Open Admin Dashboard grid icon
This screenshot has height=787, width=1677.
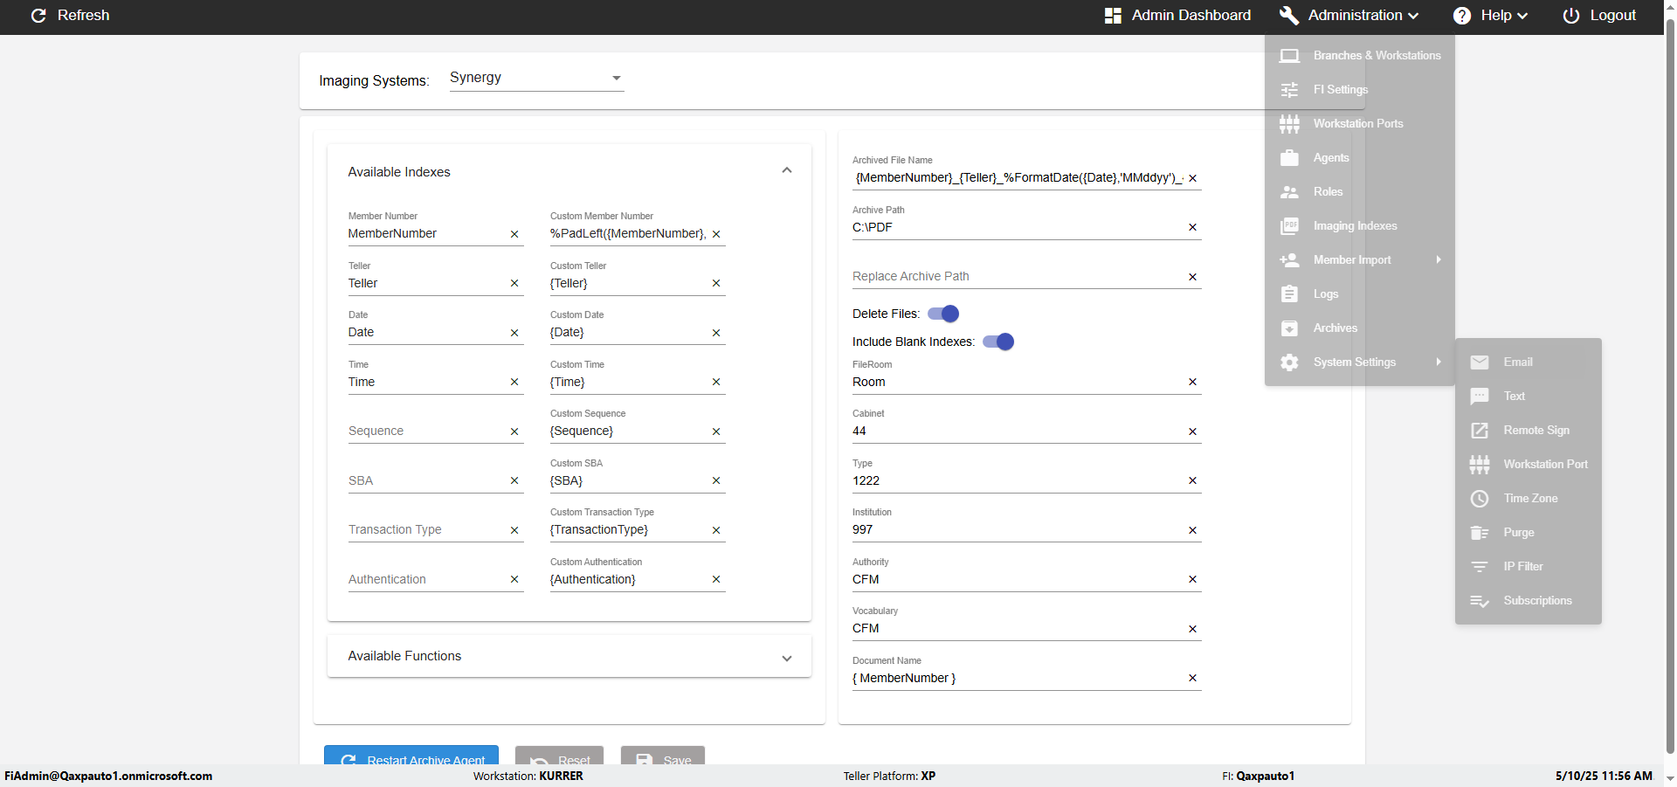click(x=1113, y=16)
